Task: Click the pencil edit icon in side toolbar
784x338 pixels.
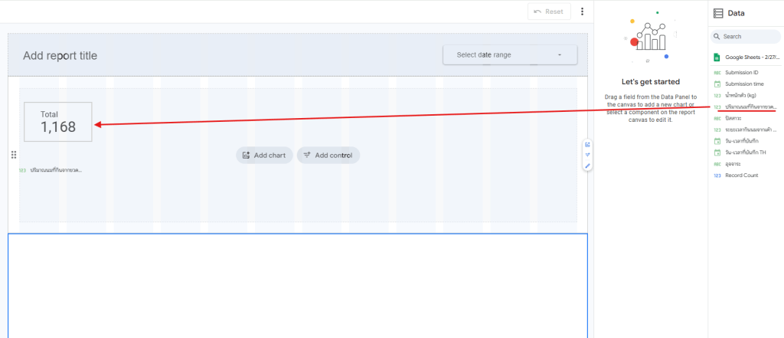Action: pos(587,166)
